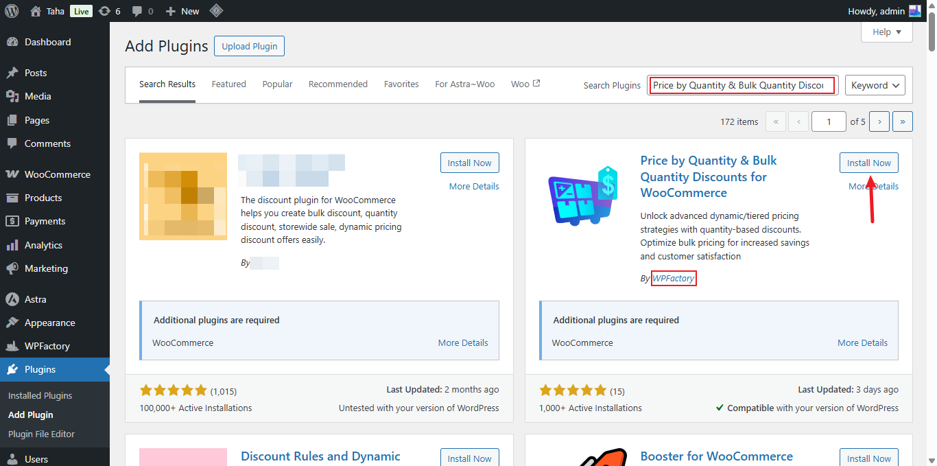This screenshot has width=937, height=466.
Task: Click the Users person icon
Action: coord(12,459)
